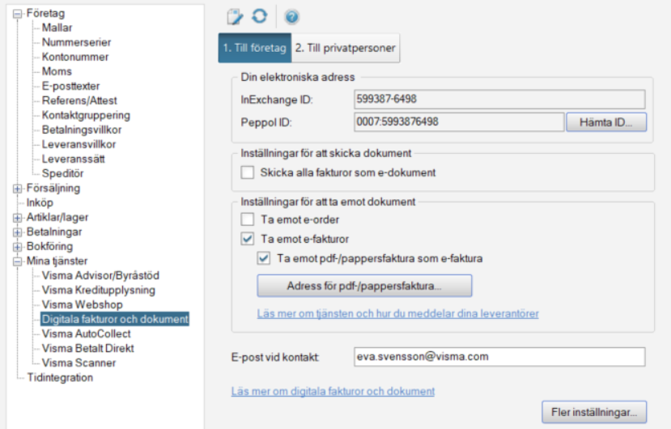Select Moms in the tree
This screenshot has height=429, width=671.
(57, 71)
